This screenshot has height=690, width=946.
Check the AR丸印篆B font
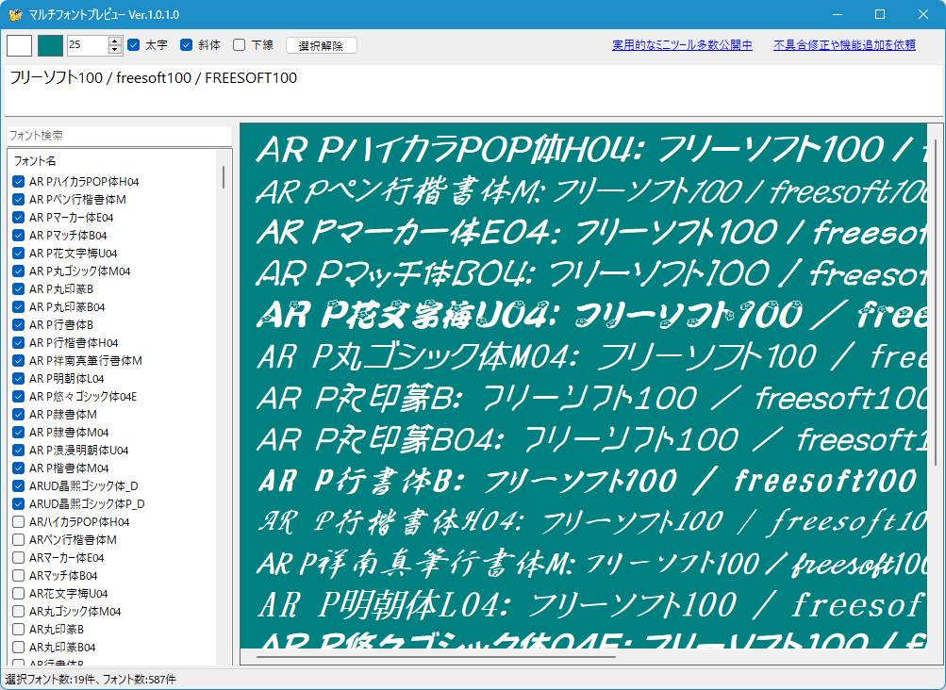pyautogui.click(x=19, y=629)
